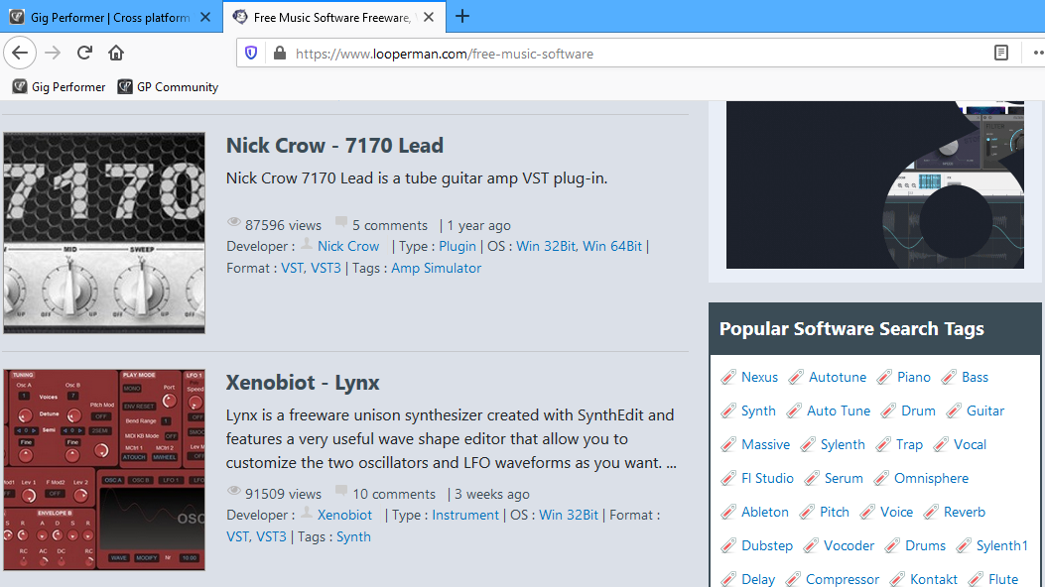Click the Massive search tag

tap(766, 444)
